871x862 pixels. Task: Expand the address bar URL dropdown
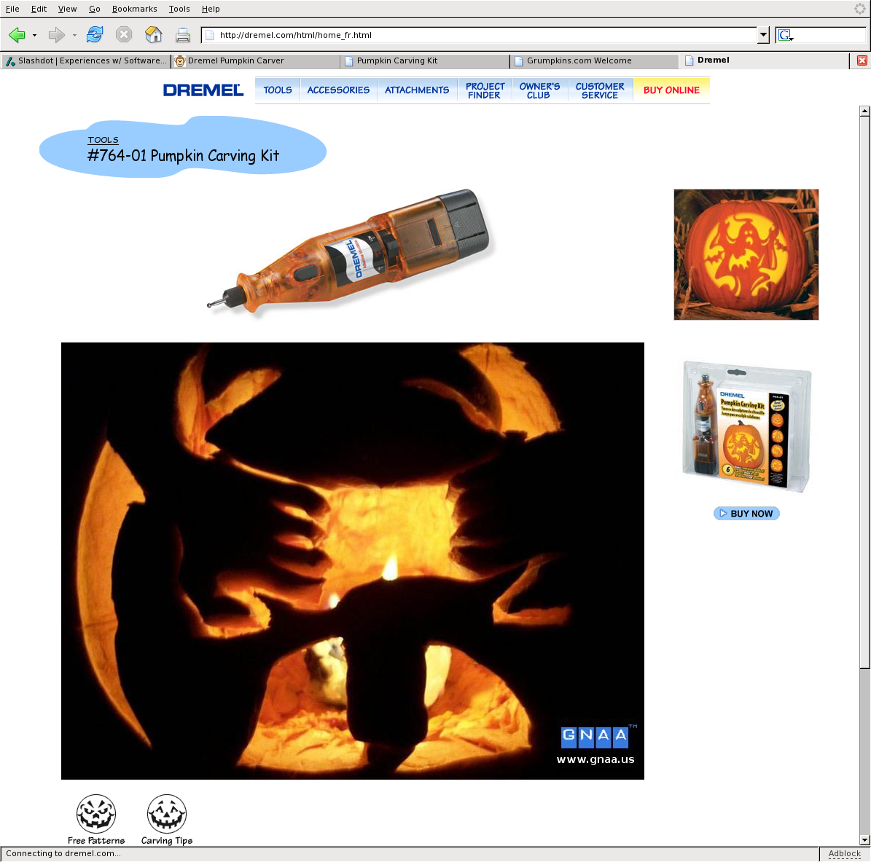pyautogui.click(x=763, y=35)
